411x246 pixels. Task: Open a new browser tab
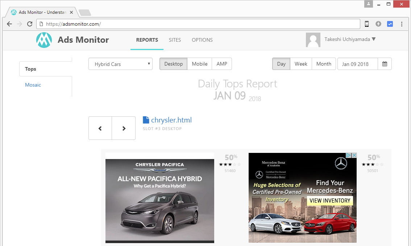tap(85, 12)
